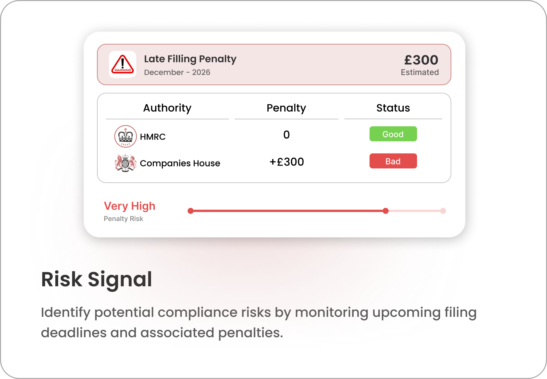
Task: Click the £300 estimated amount
Action: pos(421,60)
